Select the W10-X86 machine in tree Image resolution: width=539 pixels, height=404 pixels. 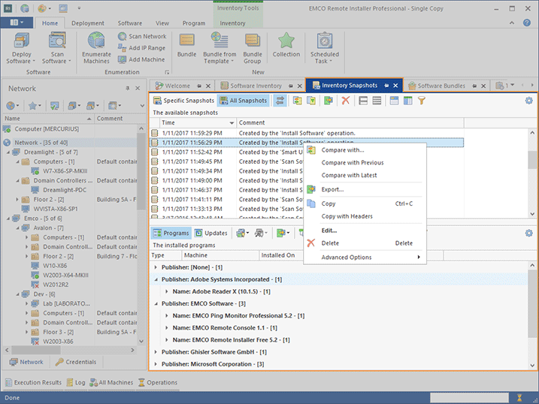(56, 265)
